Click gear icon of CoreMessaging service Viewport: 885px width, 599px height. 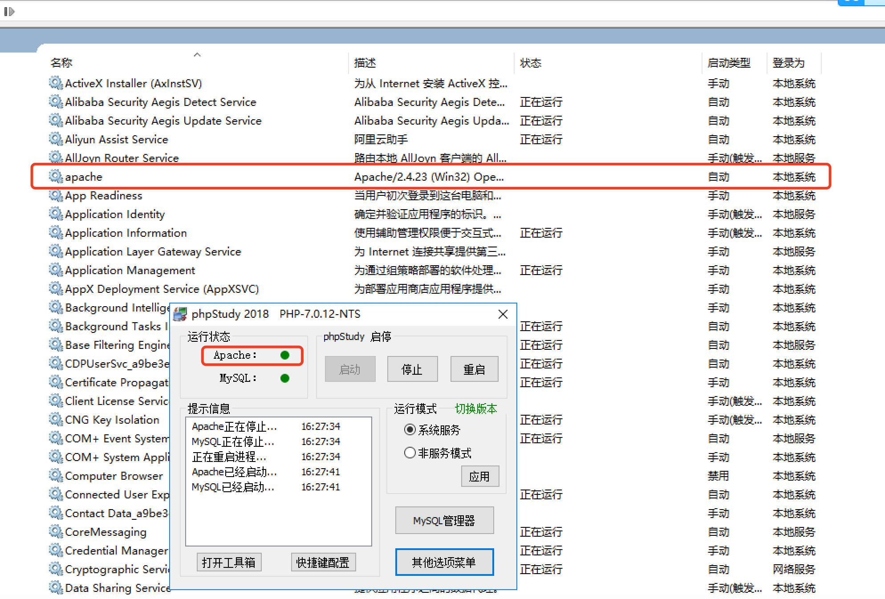coord(56,531)
